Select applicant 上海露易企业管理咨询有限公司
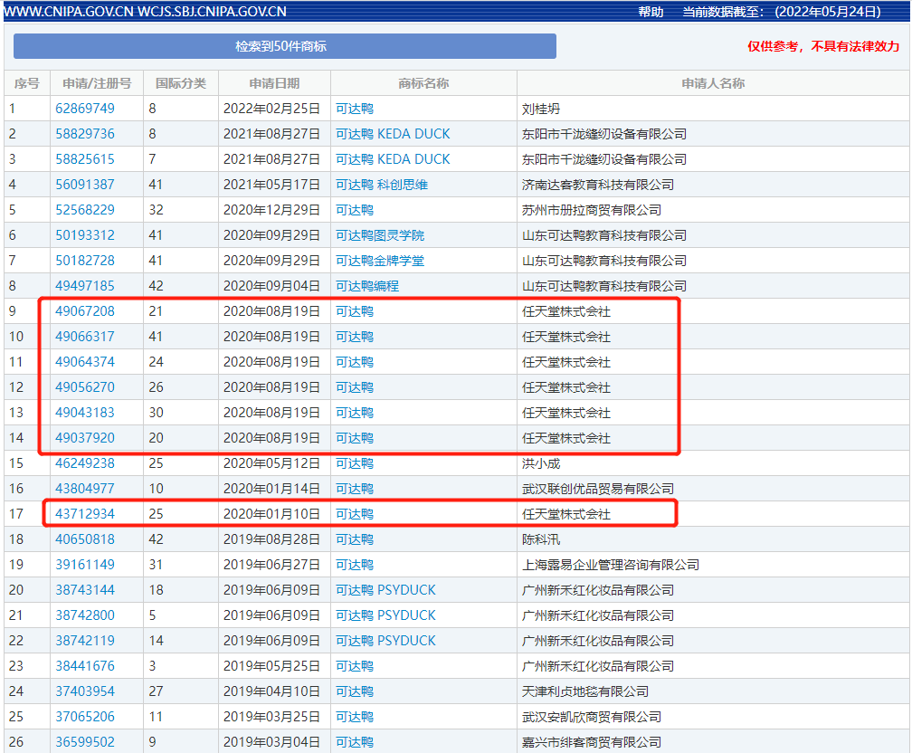912x753 pixels. 611,565
